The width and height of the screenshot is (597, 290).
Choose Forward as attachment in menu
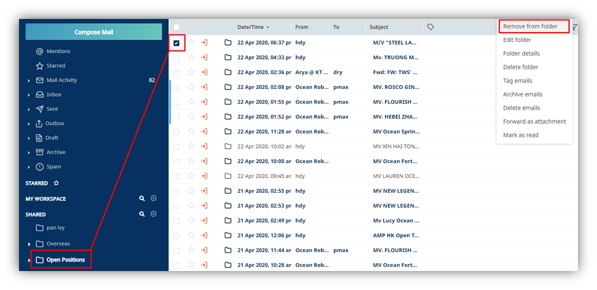click(534, 122)
